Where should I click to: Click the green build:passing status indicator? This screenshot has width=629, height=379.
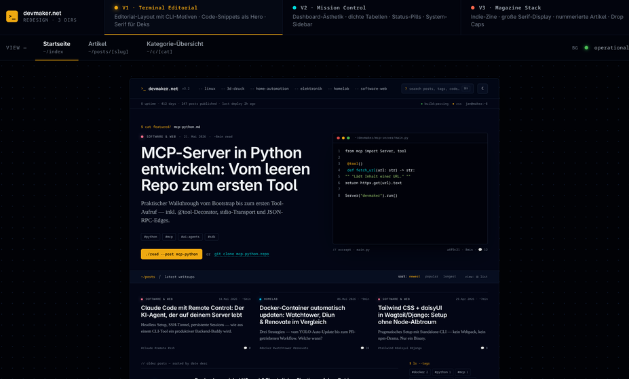coord(434,104)
